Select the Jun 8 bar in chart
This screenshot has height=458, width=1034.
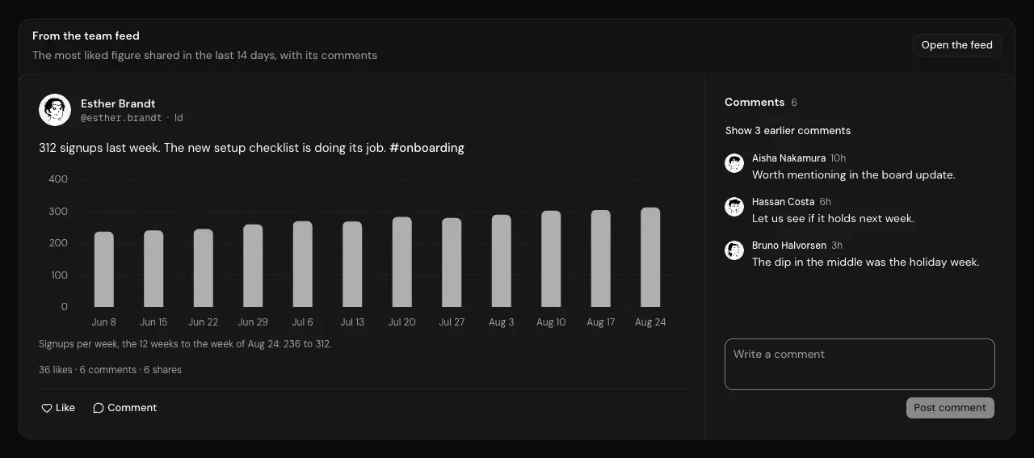coord(104,270)
